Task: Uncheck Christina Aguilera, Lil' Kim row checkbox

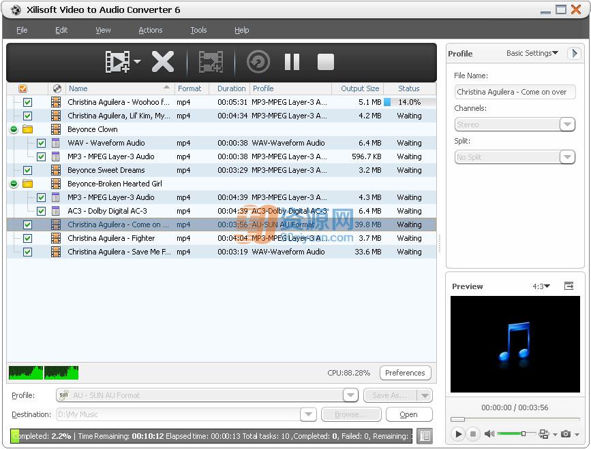Action: 27,116
